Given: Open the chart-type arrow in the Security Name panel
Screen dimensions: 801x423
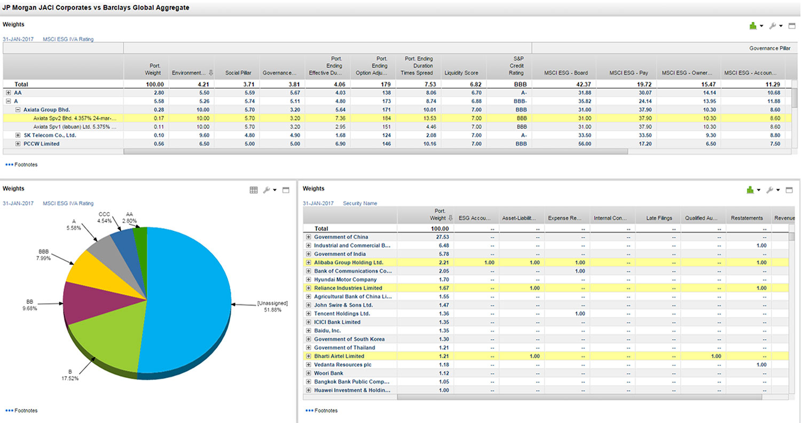Looking at the screenshot, I should (759, 190).
